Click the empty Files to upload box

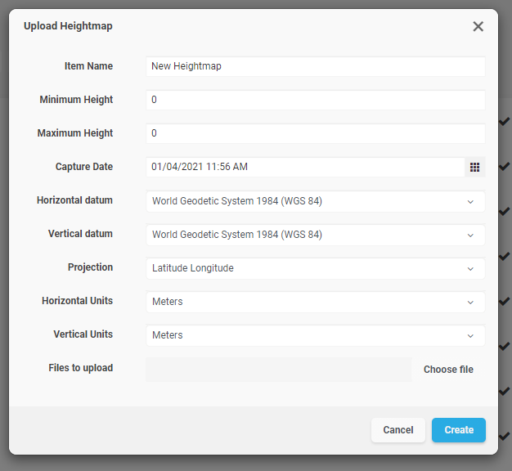point(278,370)
